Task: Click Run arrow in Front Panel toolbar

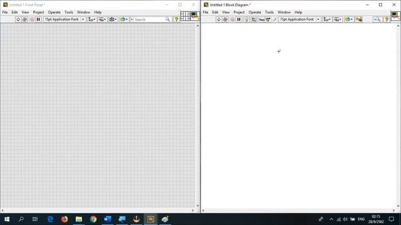Action: pos(18,19)
